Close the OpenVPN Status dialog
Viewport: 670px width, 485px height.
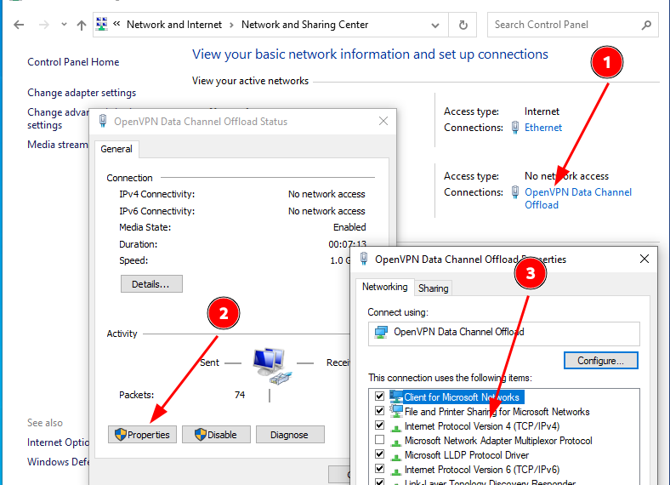click(x=383, y=121)
